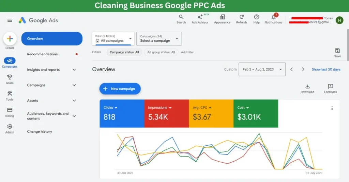Image resolution: width=349 pixels, height=182 pixels.
Task: Click the 31 July 2023 axis label
Action: pos(314,173)
